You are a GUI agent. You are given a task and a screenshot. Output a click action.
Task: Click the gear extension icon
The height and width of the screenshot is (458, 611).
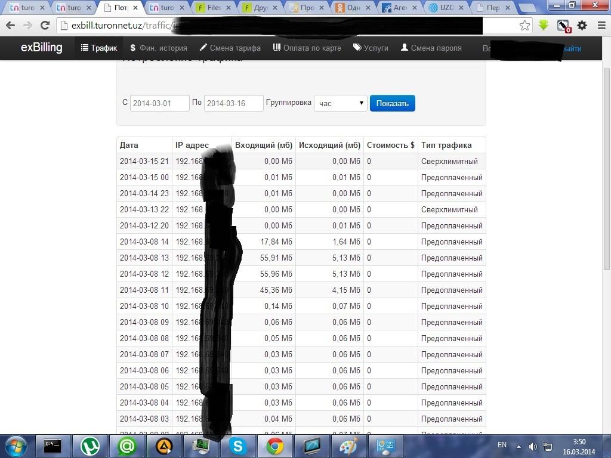click(x=582, y=26)
